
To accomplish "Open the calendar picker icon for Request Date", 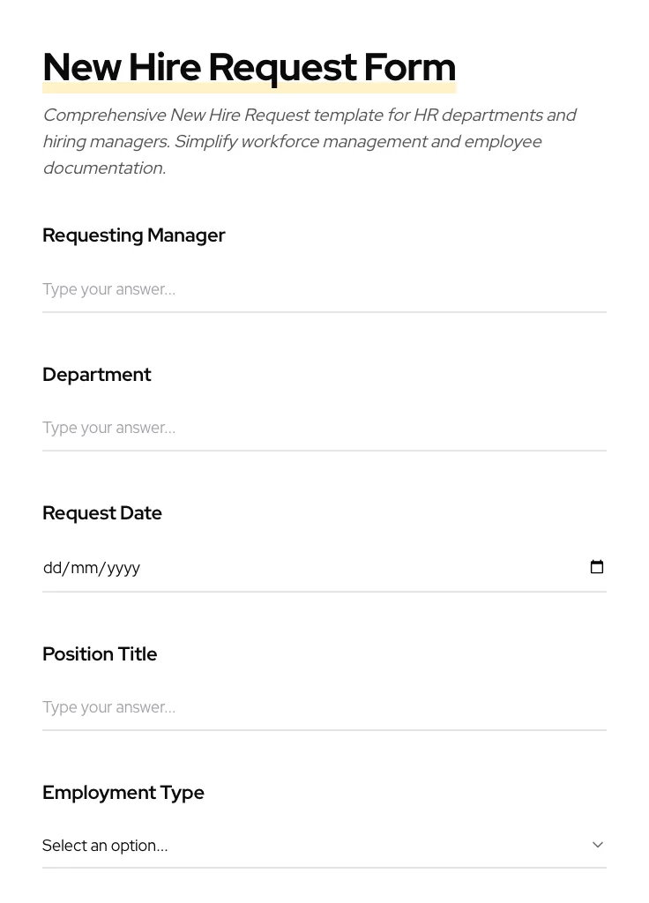I will click(597, 567).
